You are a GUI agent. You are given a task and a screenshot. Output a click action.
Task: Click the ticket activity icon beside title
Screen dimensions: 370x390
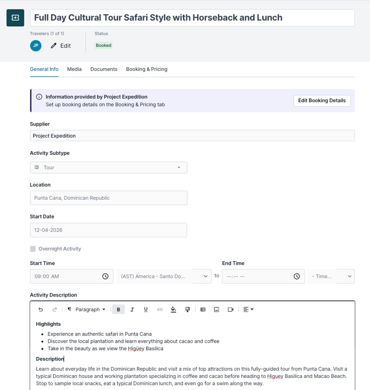[15, 18]
